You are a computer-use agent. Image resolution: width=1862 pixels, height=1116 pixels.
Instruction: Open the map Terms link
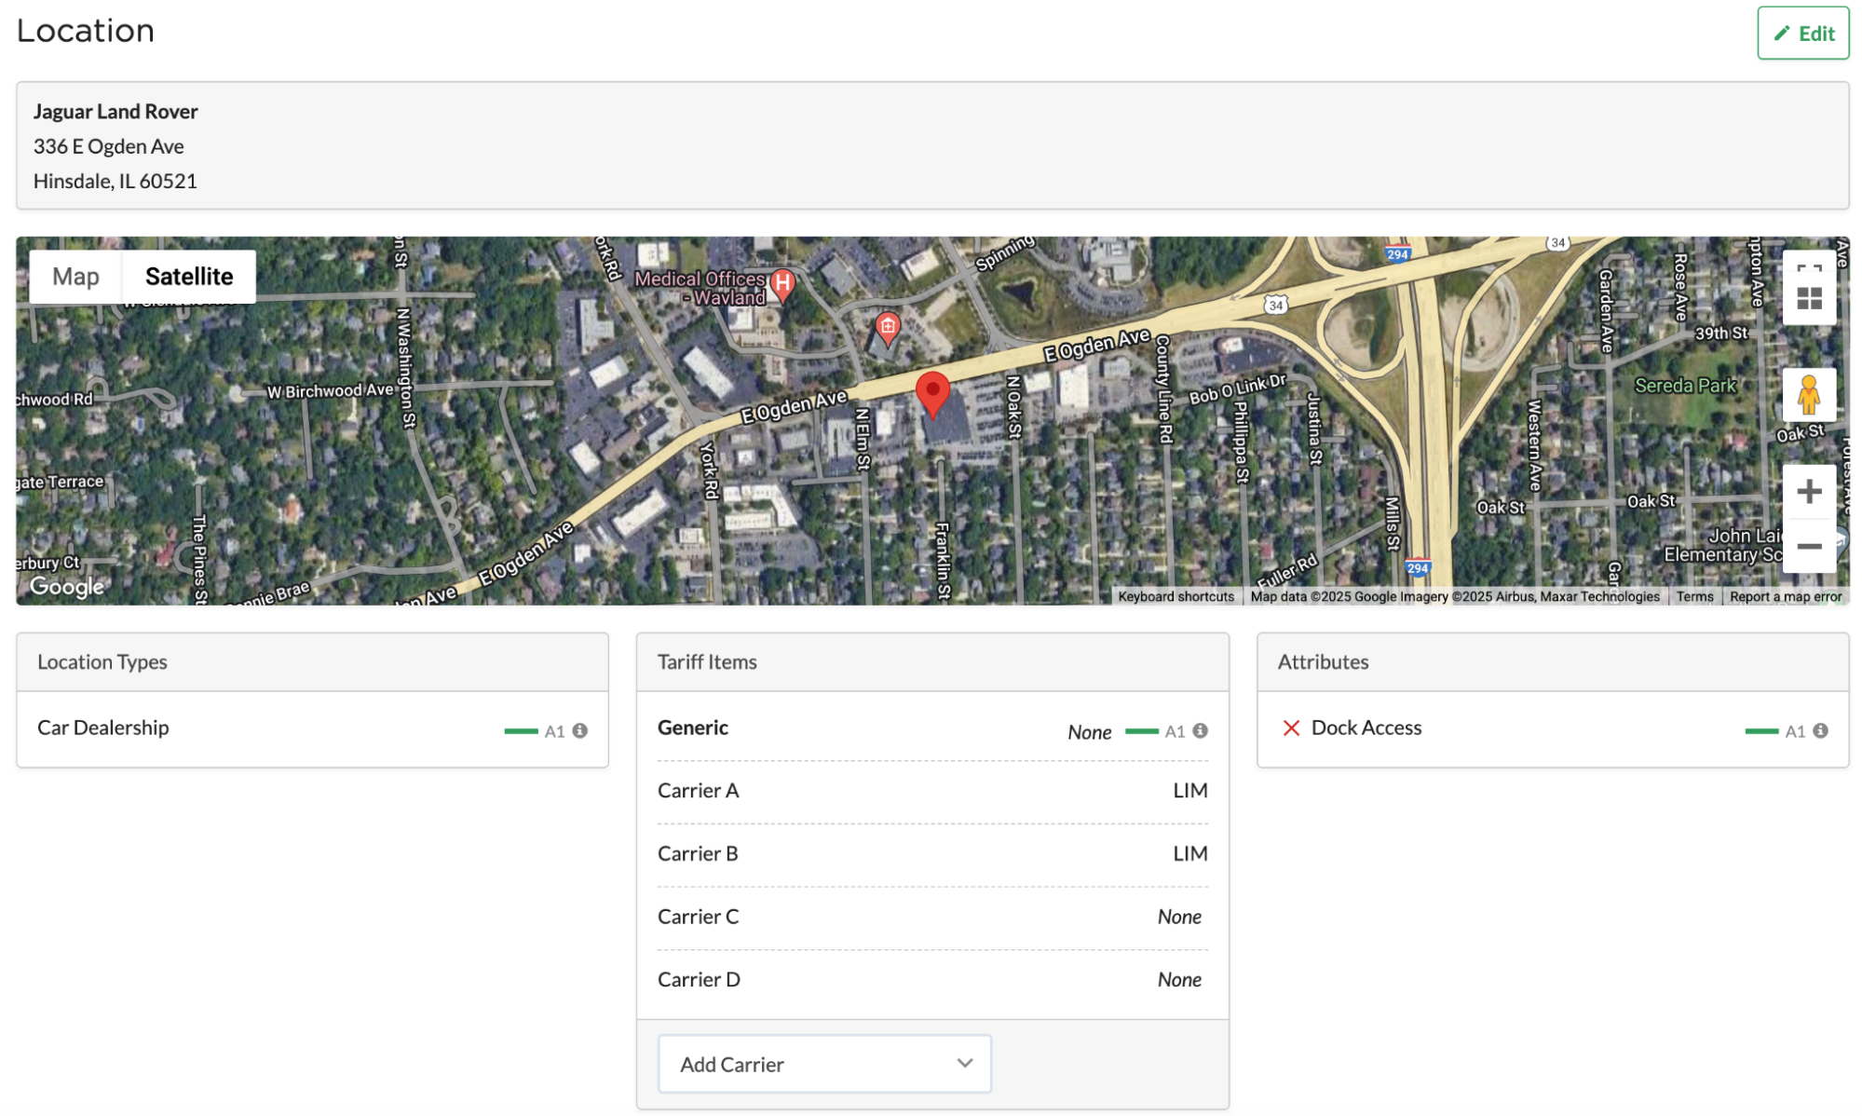1693,597
